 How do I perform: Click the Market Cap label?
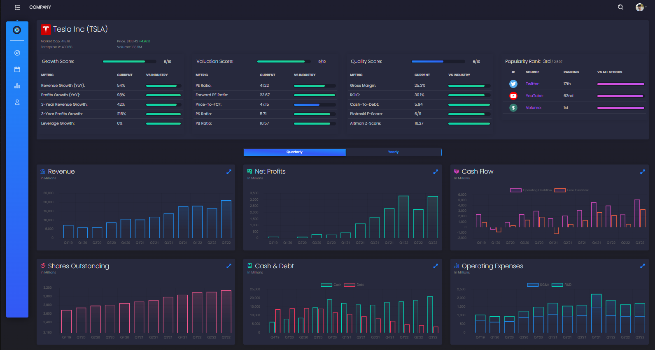[x=50, y=41]
